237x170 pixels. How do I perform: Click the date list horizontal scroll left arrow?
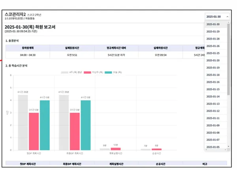point(206,150)
